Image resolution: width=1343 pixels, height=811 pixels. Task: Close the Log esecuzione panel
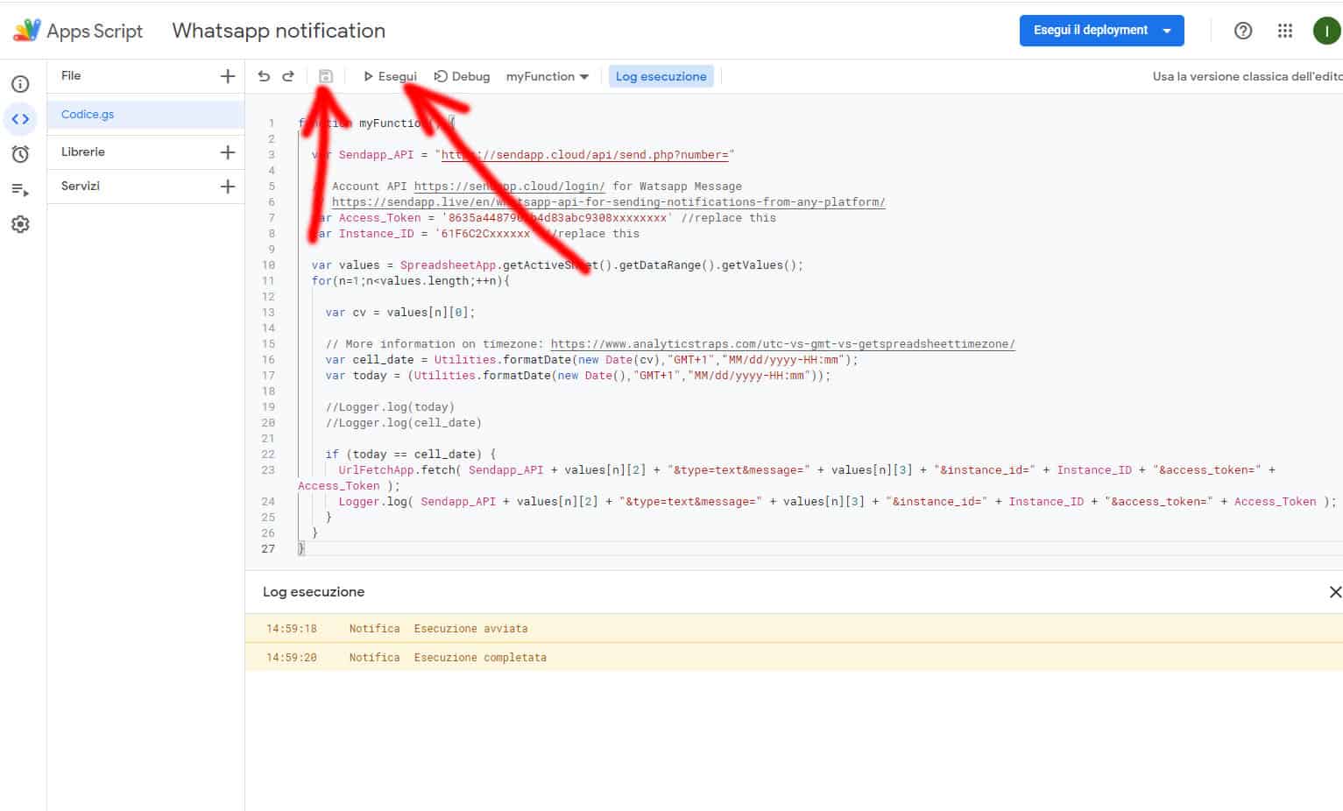[x=1334, y=592]
